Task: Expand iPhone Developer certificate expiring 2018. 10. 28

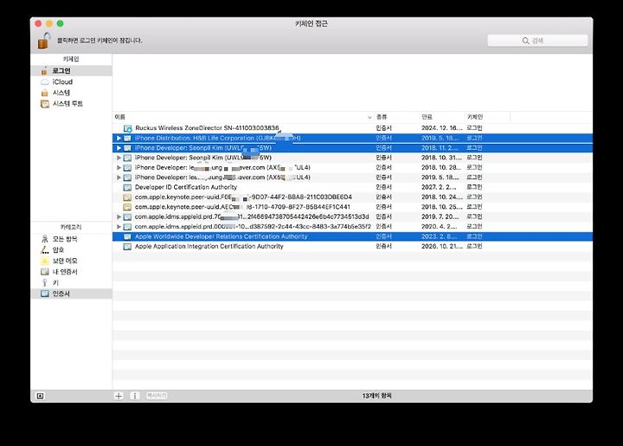Action: pyautogui.click(x=119, y=168)
